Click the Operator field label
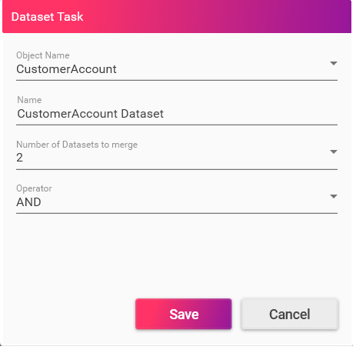This screenshot has height=353, width=356. tap(34, 188)
